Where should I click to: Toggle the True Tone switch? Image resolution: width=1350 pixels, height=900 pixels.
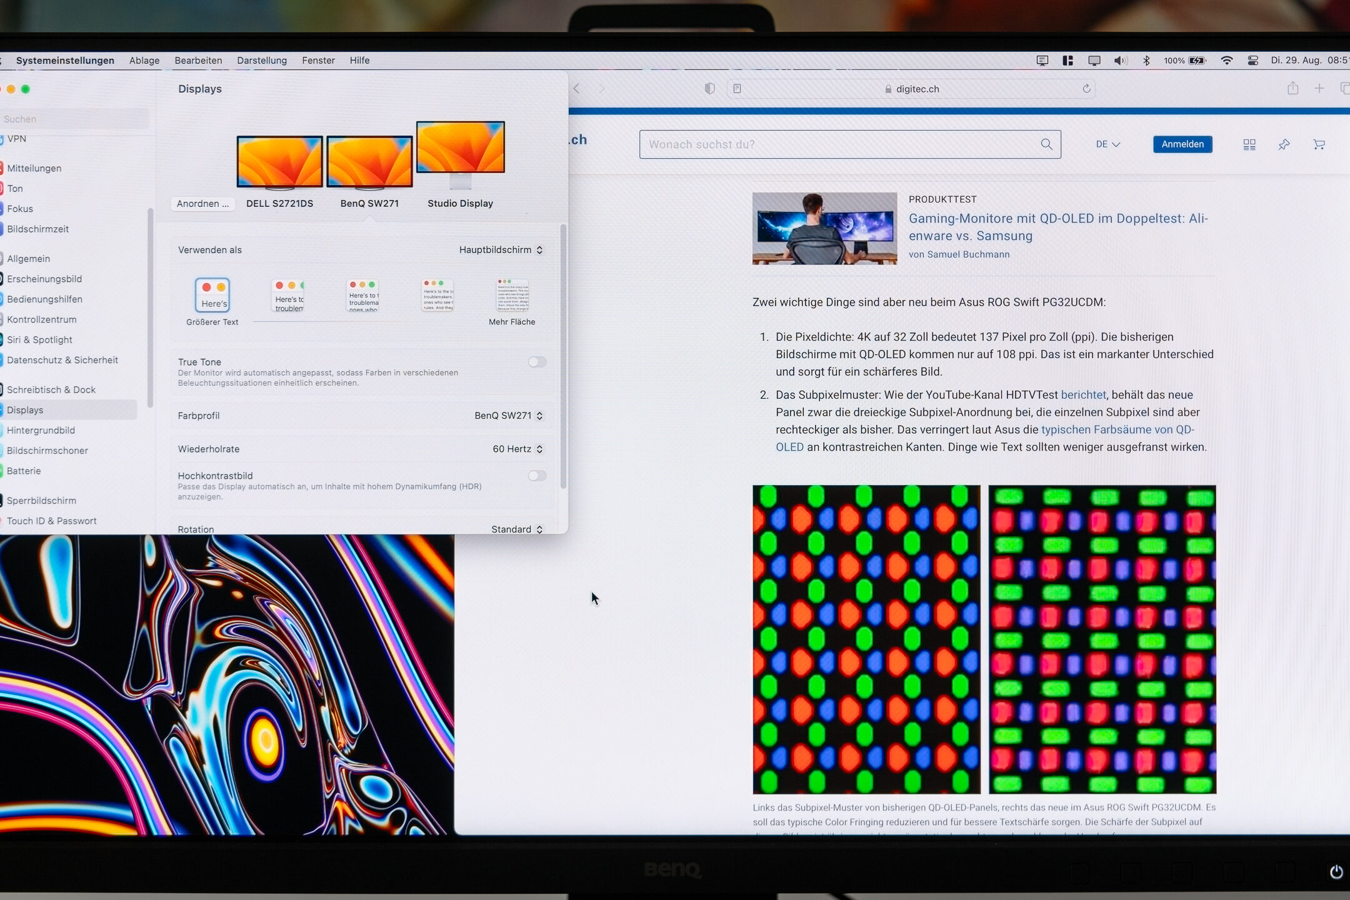pos(537,362)
